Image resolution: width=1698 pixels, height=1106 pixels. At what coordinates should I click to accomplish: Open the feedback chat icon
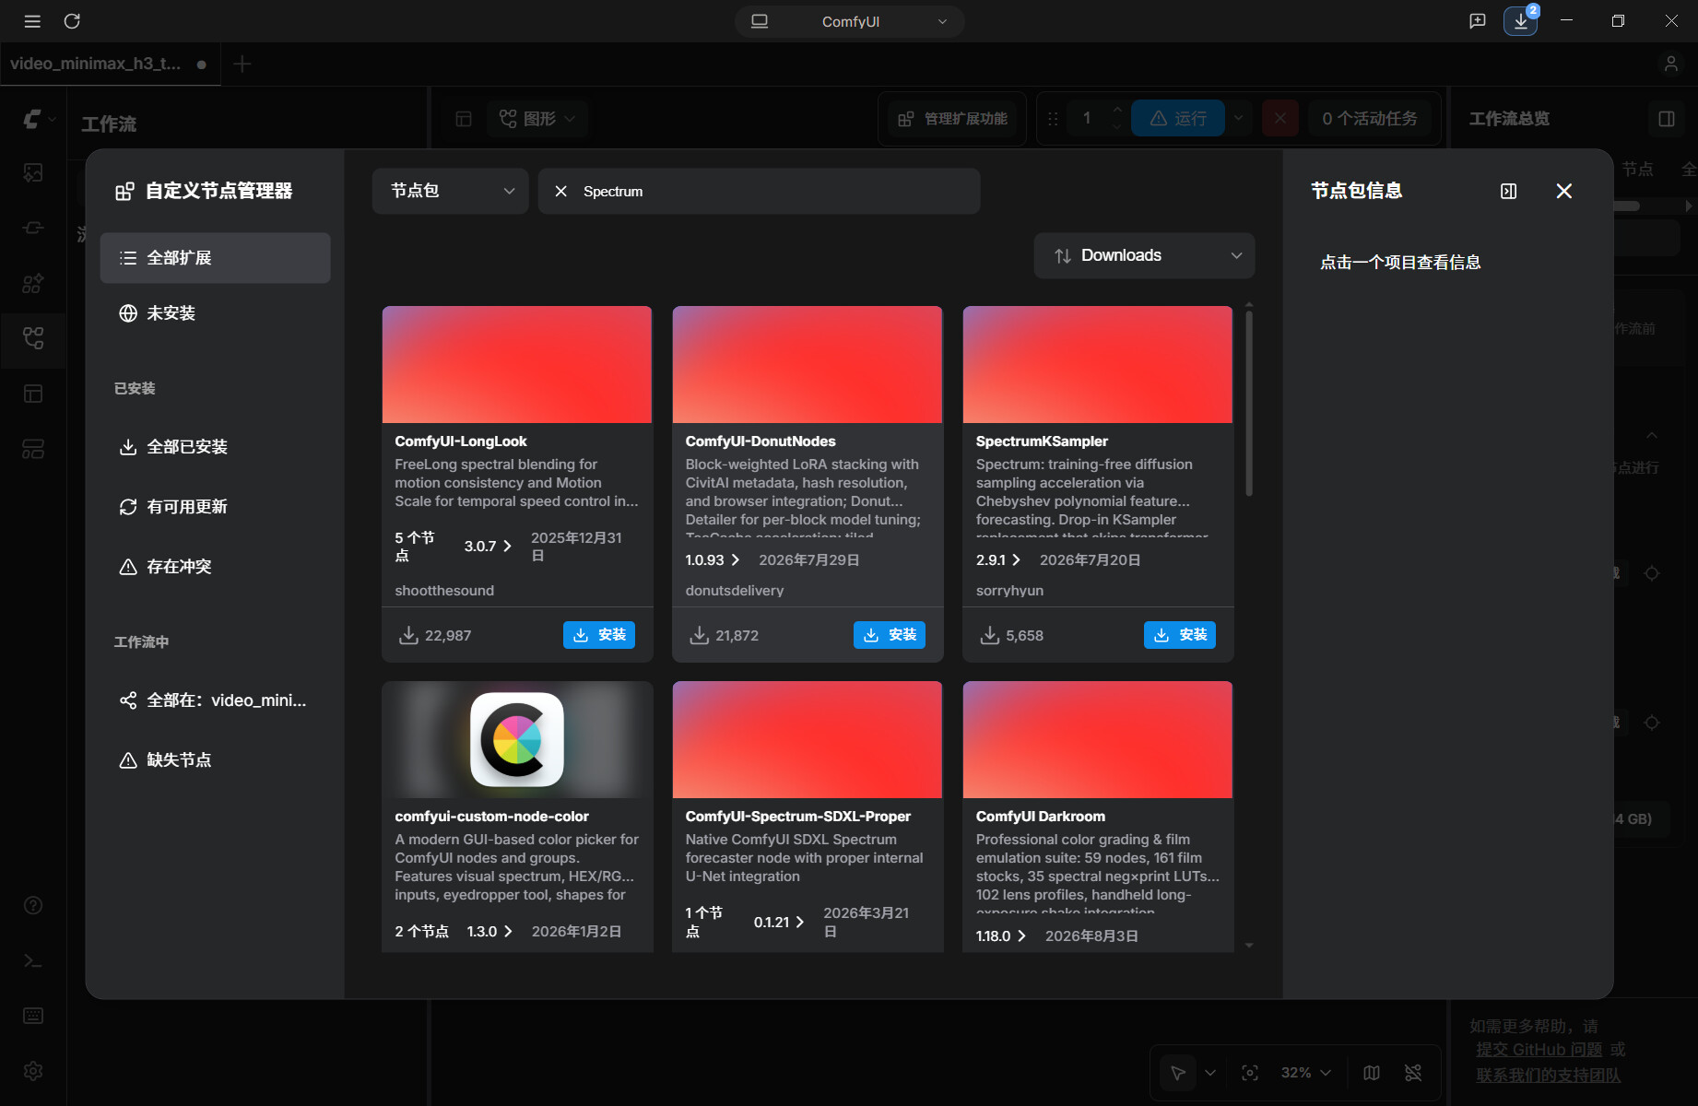[1478, 21]
